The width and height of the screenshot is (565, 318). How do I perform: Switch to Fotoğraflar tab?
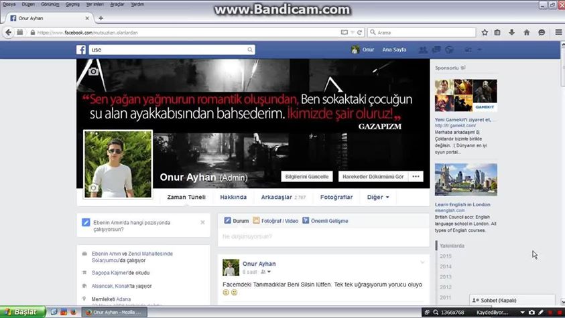click(336, 197)
